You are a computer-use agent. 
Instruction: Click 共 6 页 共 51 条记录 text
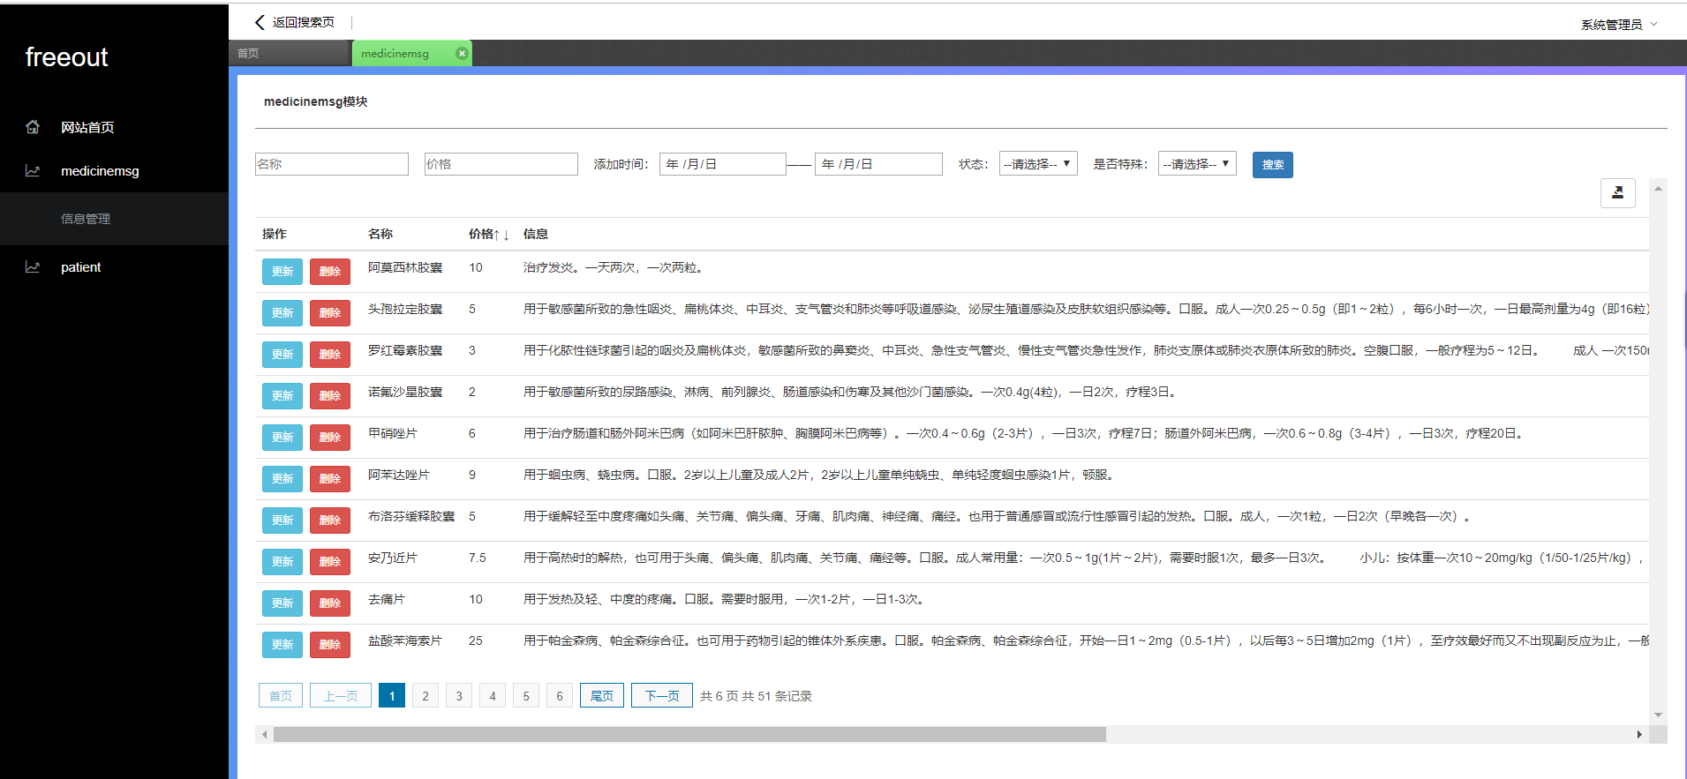[756, 696]
